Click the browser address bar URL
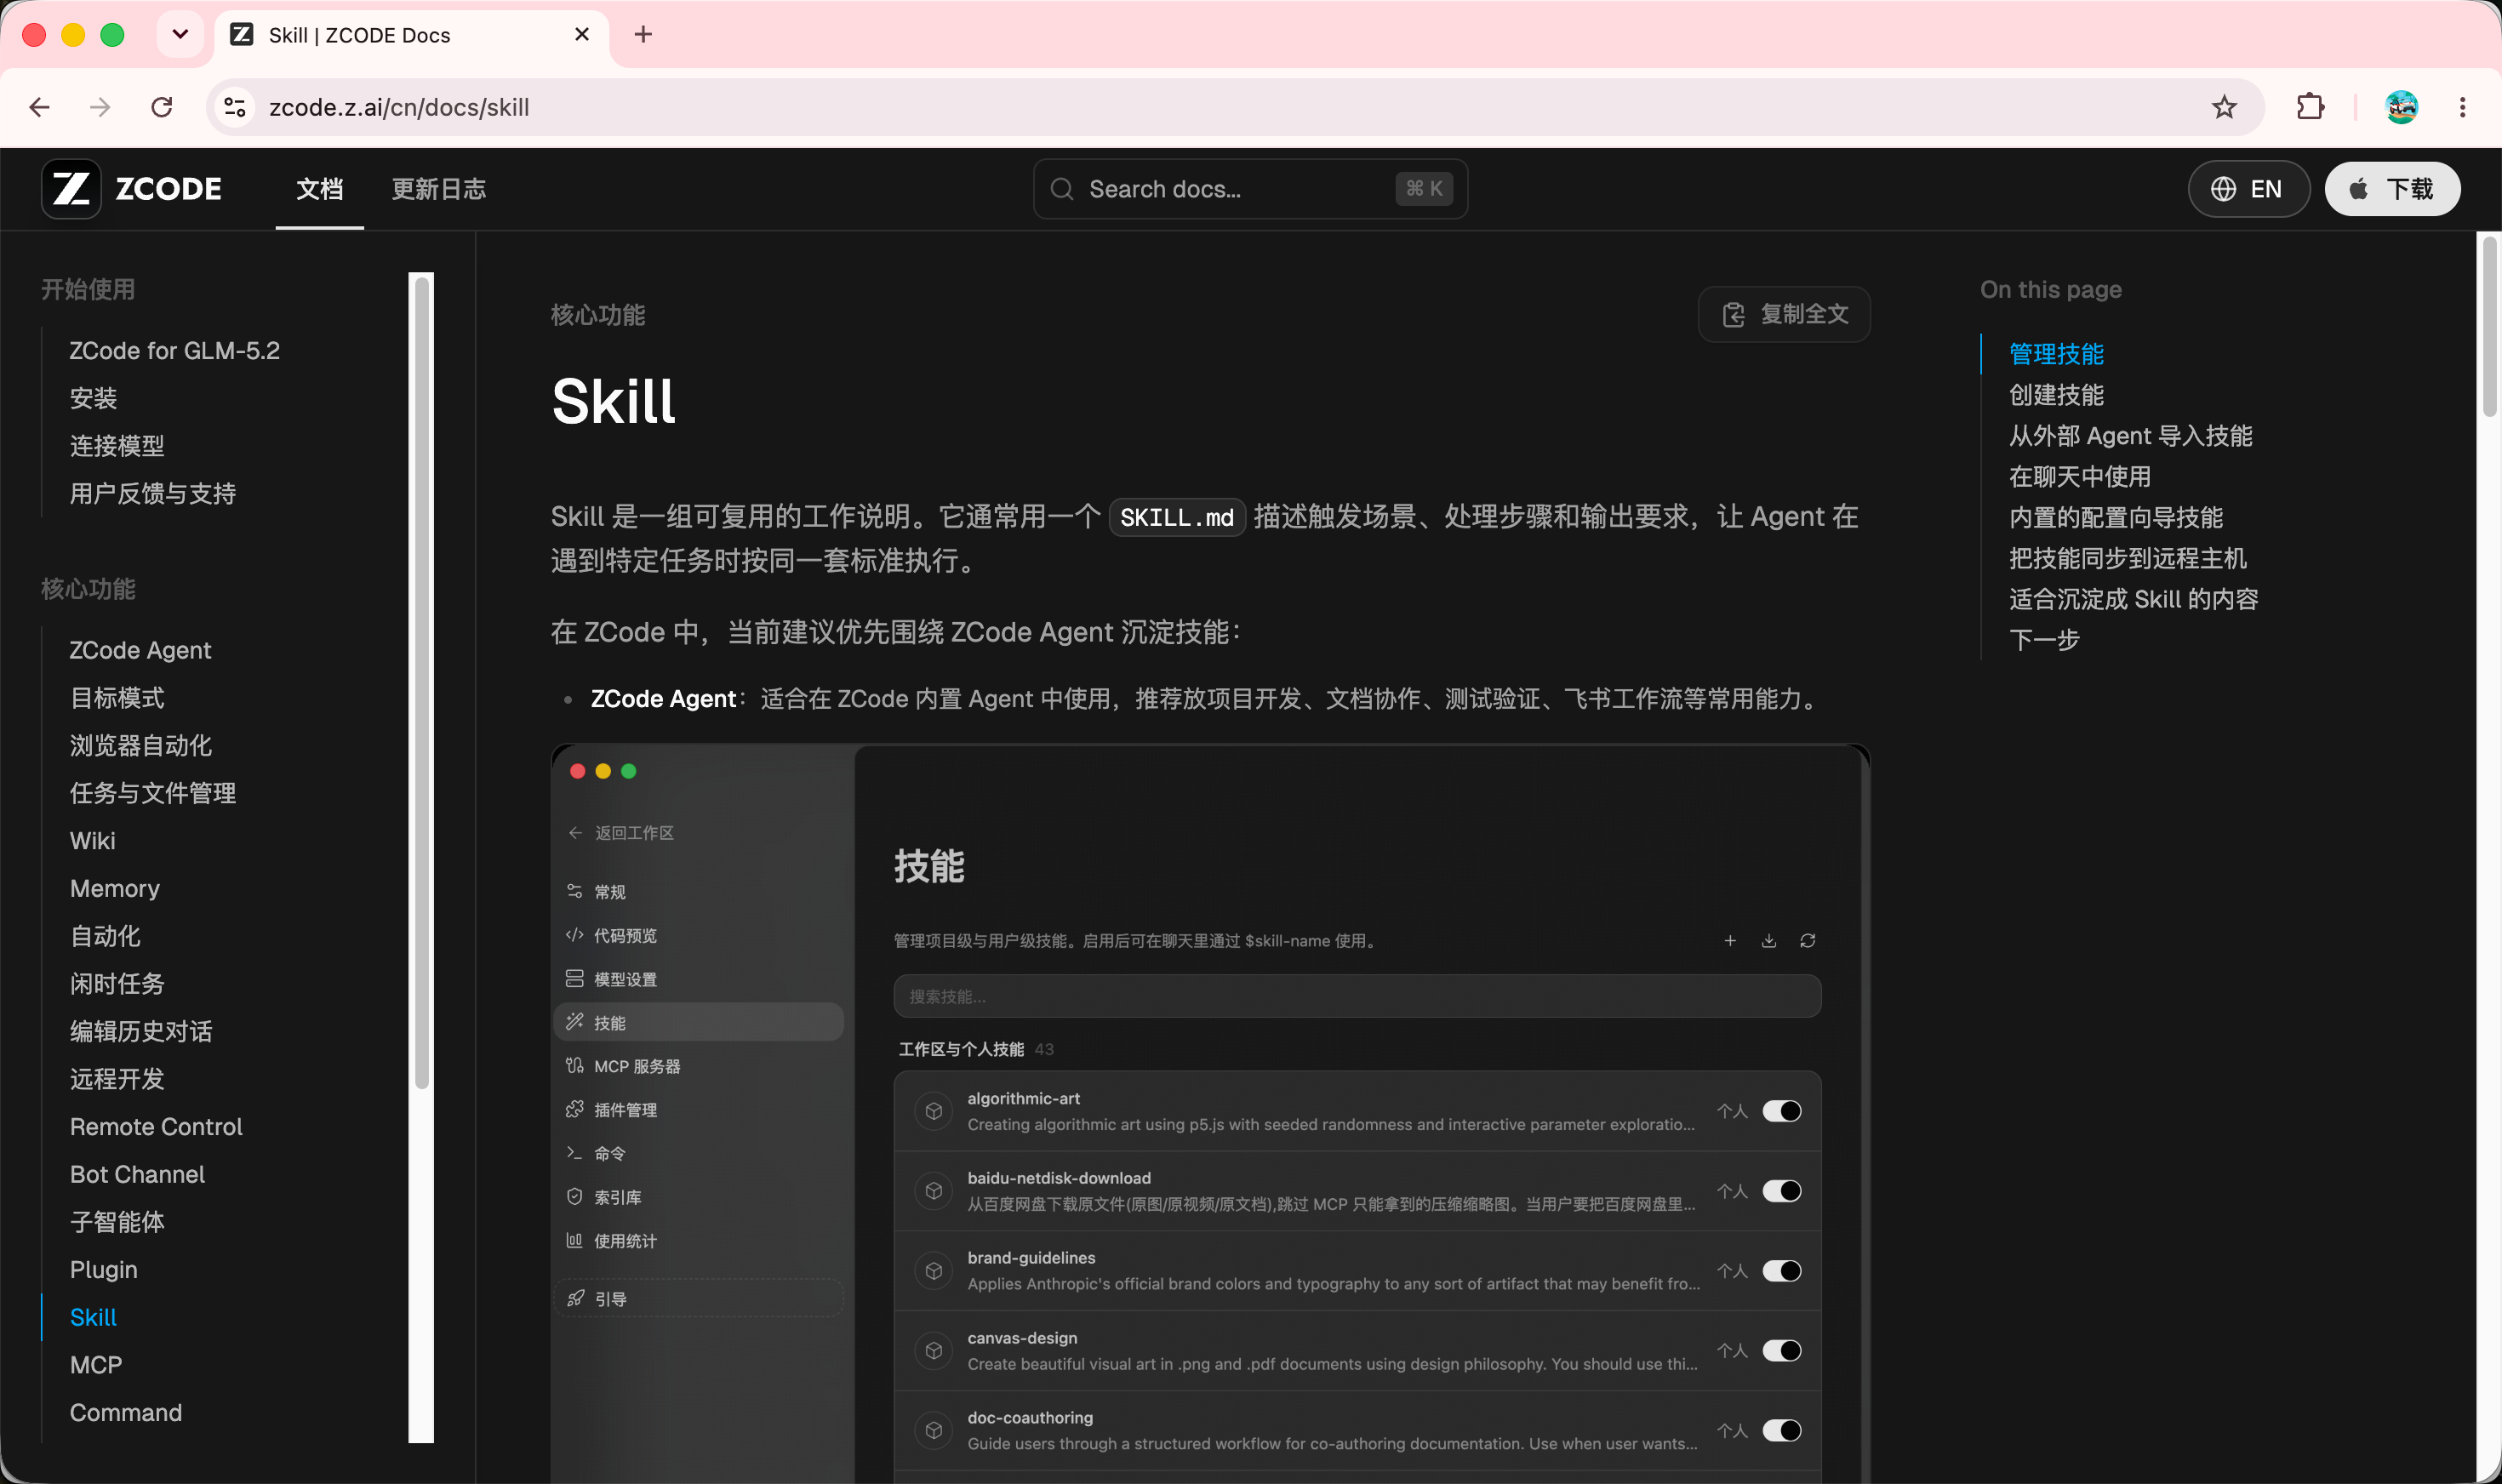Screen dimensions: 2502x1484 [399, 107]
